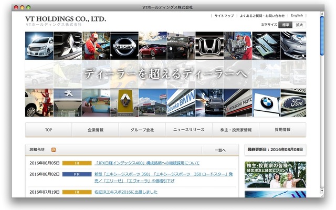This screenshot has width=336, height=210.
Task: Switch to the English site link
Action: point(297,15)
